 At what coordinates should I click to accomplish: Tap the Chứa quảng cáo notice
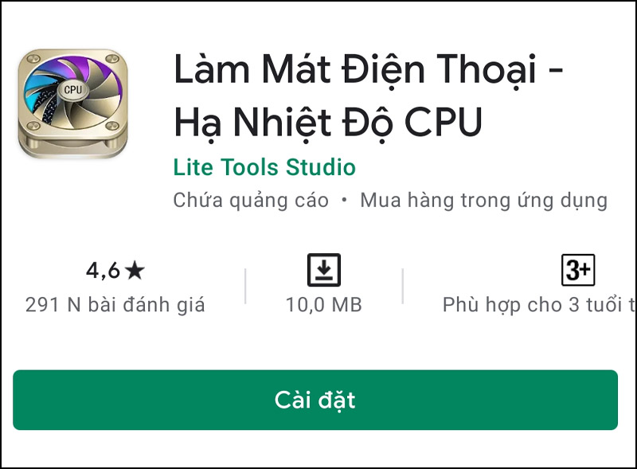click(x=251, y=201)
